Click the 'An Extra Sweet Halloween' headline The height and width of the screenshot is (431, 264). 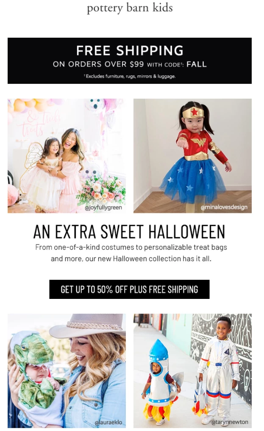point(129,232)
